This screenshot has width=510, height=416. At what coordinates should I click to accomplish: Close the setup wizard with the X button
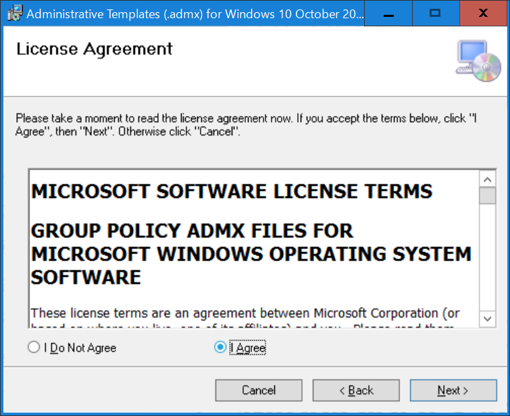(x=483, y=13)
